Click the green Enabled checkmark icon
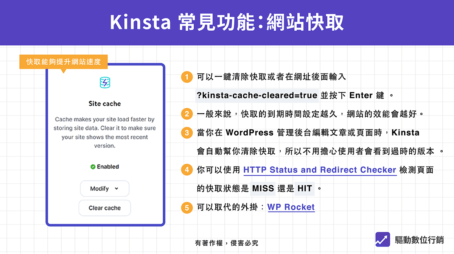This screenshot has height=254, width=454. pyautogui.click(x=93, y=167)
